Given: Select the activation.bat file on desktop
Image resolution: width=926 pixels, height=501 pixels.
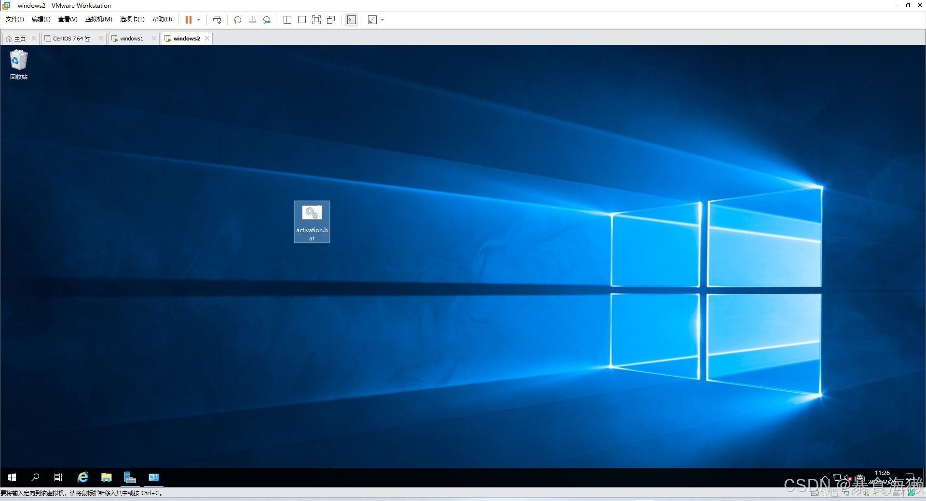Looking at the screenshot, I should [x=312, y=222].
